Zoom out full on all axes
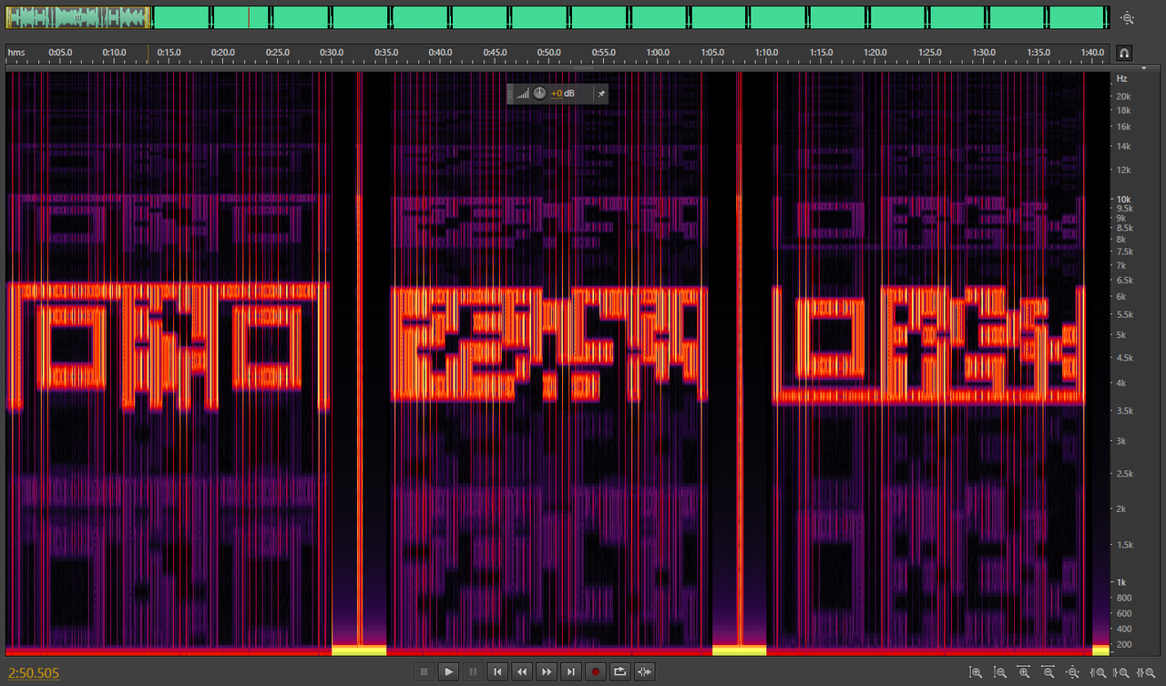Viewport: 1166px width, 686px height. [1074, 672]
